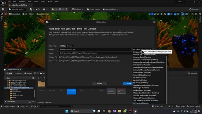Click the Scalability: High viewport warning
The height and width of the screenshot is (114, 202).
coord(43,14)
